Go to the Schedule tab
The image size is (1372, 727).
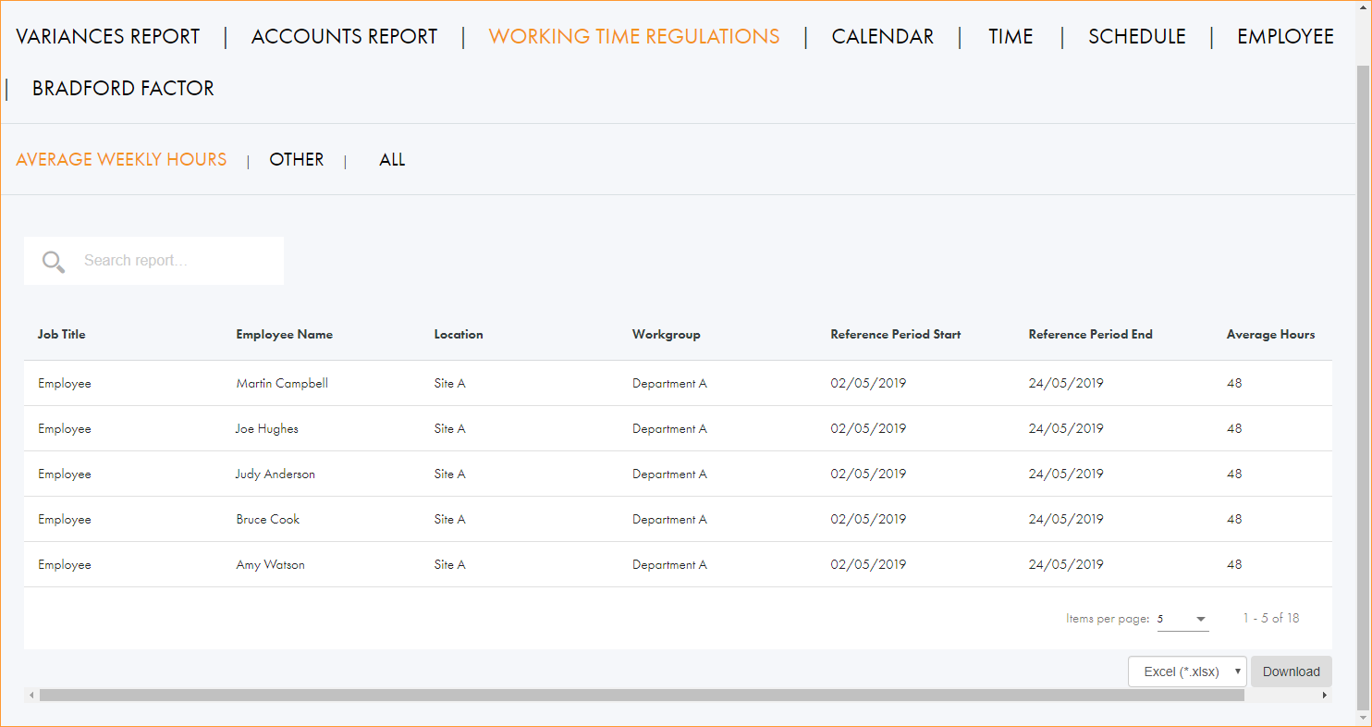pyautogui.click(x=1136, y=37)
